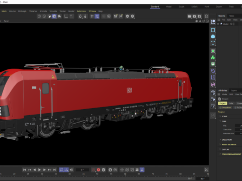
Task: Toggle Model object visibility dots
Action: (234, 24)
